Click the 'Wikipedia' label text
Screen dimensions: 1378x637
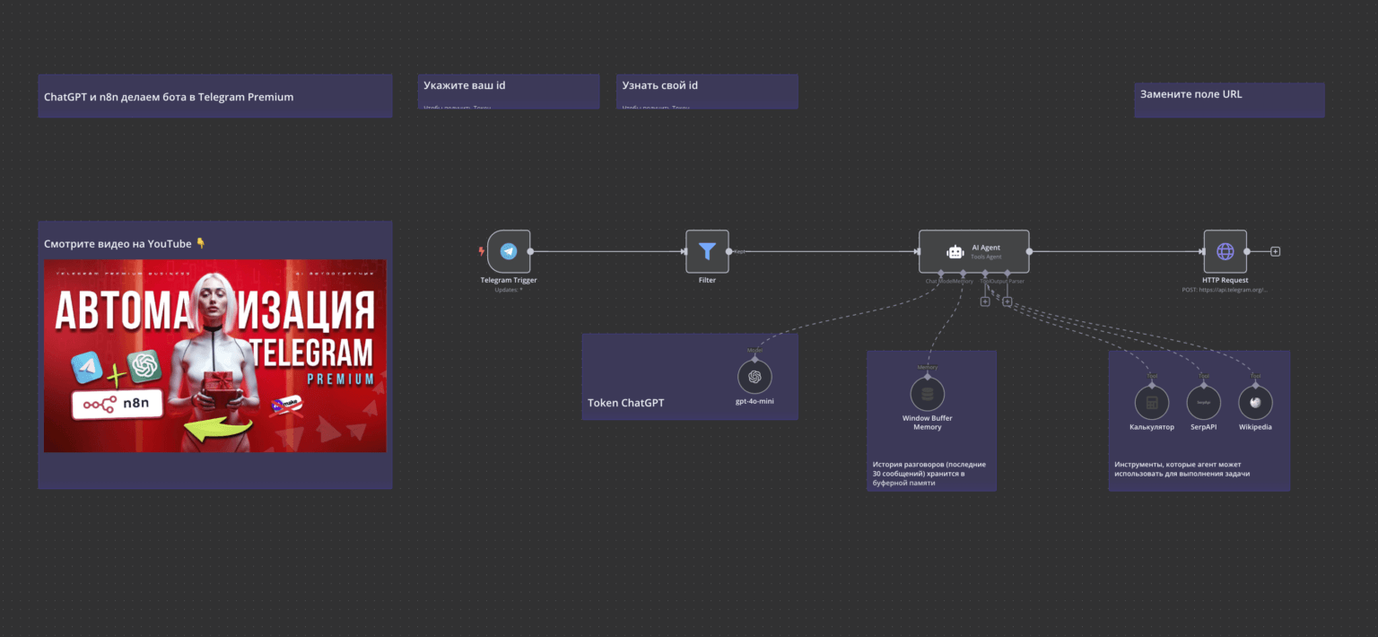1255,427
